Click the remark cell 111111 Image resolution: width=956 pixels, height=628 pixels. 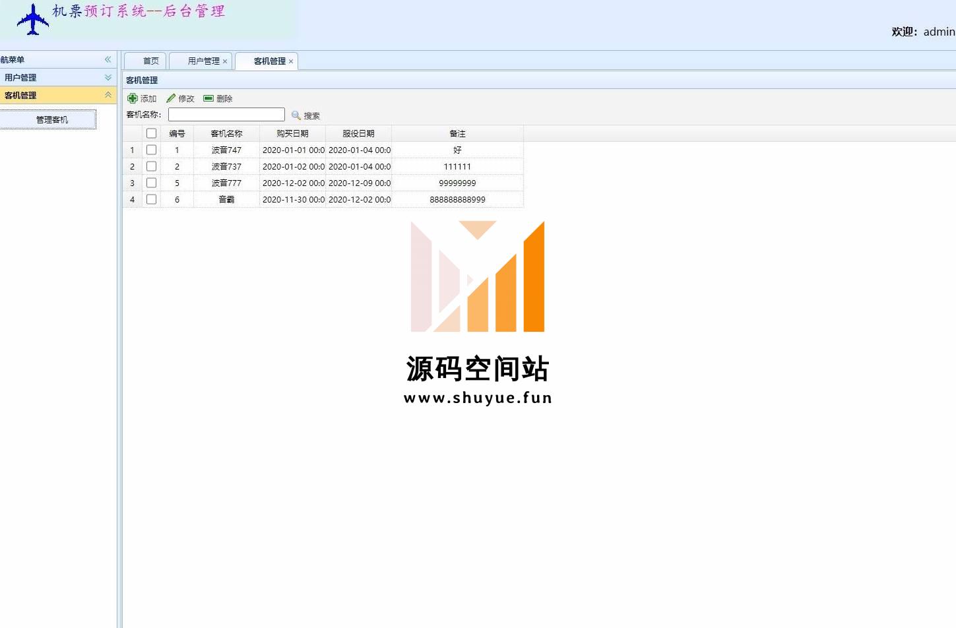pos(457,166)
